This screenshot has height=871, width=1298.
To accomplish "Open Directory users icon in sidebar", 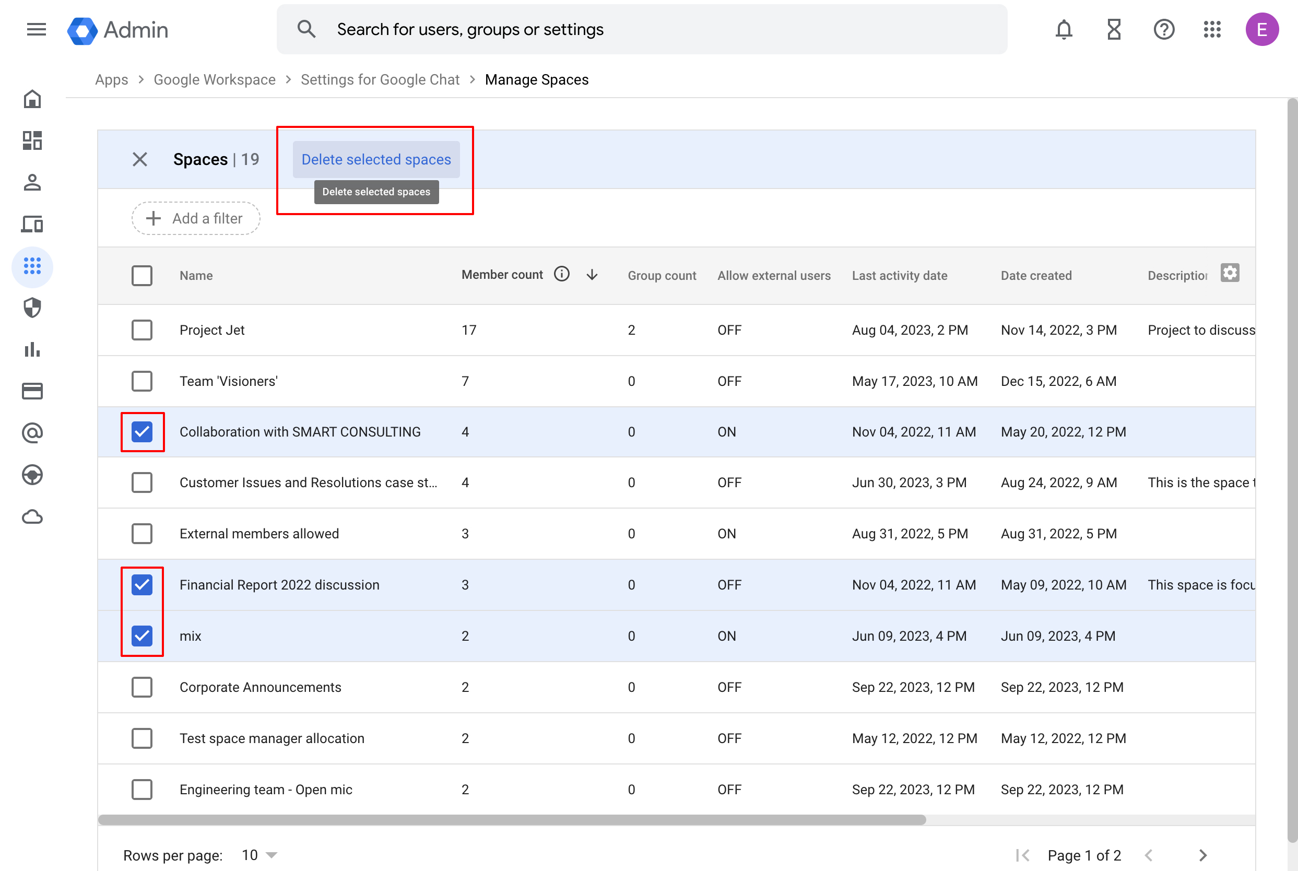I will click(x=32, y=183).
